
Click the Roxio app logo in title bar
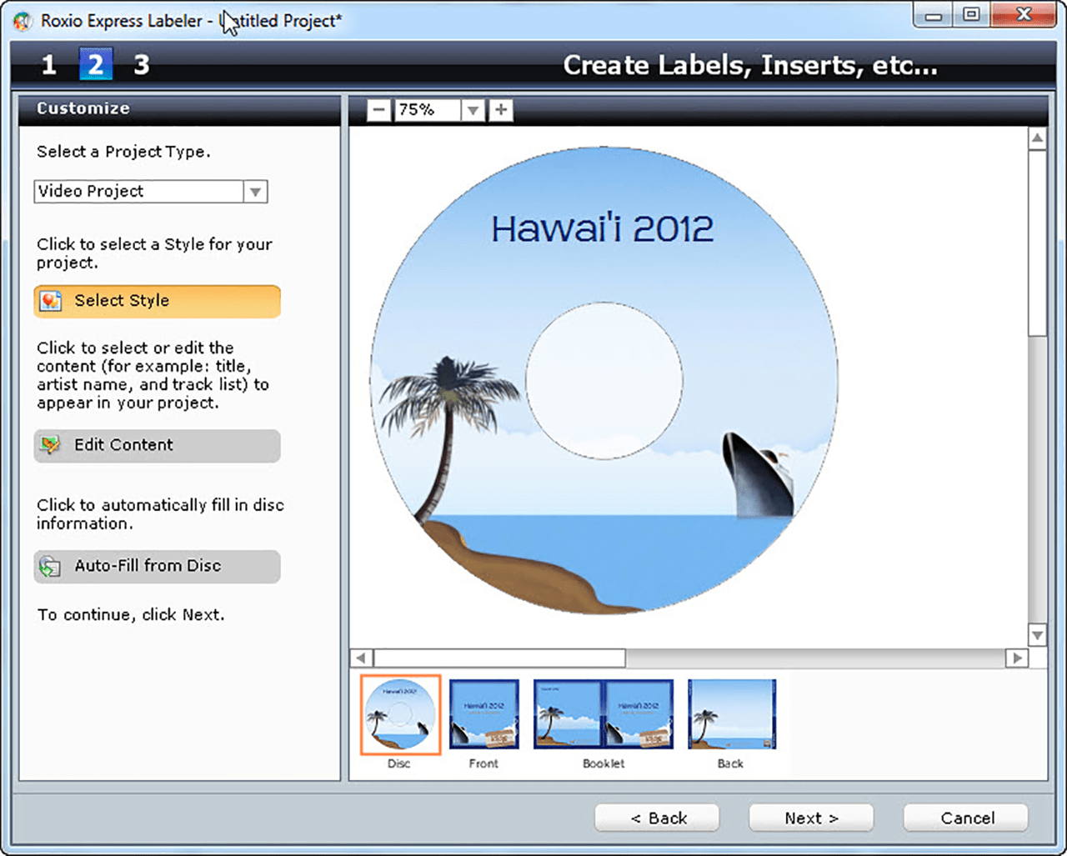23,21
